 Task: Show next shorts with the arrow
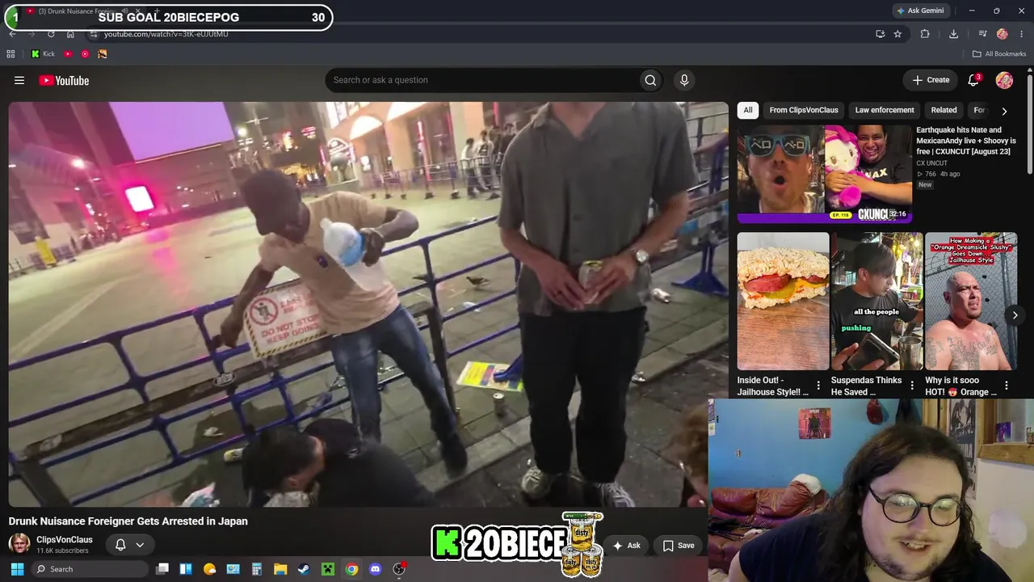[x=1015, y=315]
